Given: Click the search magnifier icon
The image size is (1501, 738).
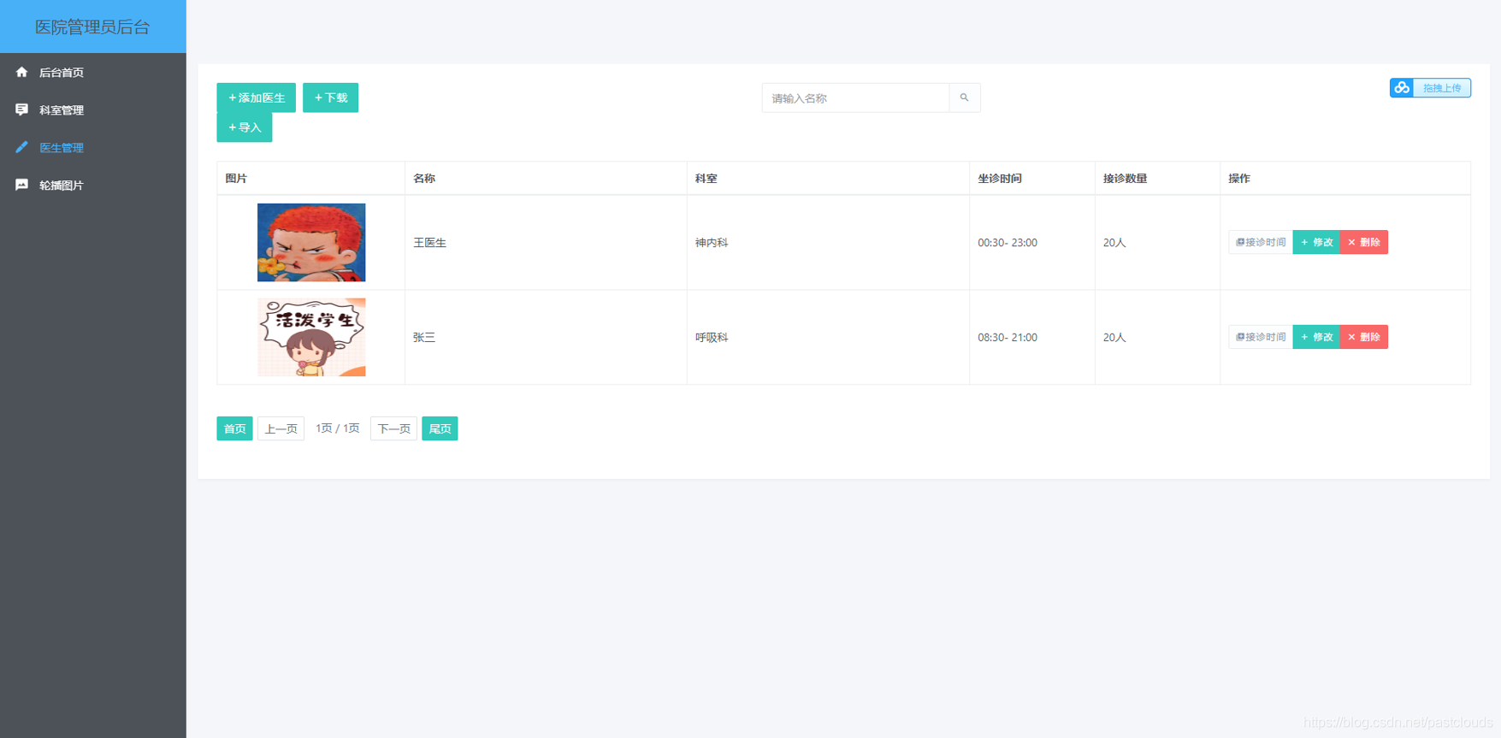Looking at the screenshot, I should pyautogui.click(x=964, y=97).
